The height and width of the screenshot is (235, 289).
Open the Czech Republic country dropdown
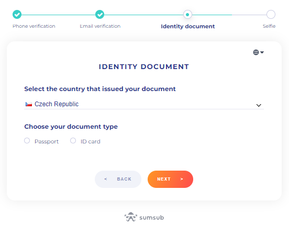tap(144, 104)
